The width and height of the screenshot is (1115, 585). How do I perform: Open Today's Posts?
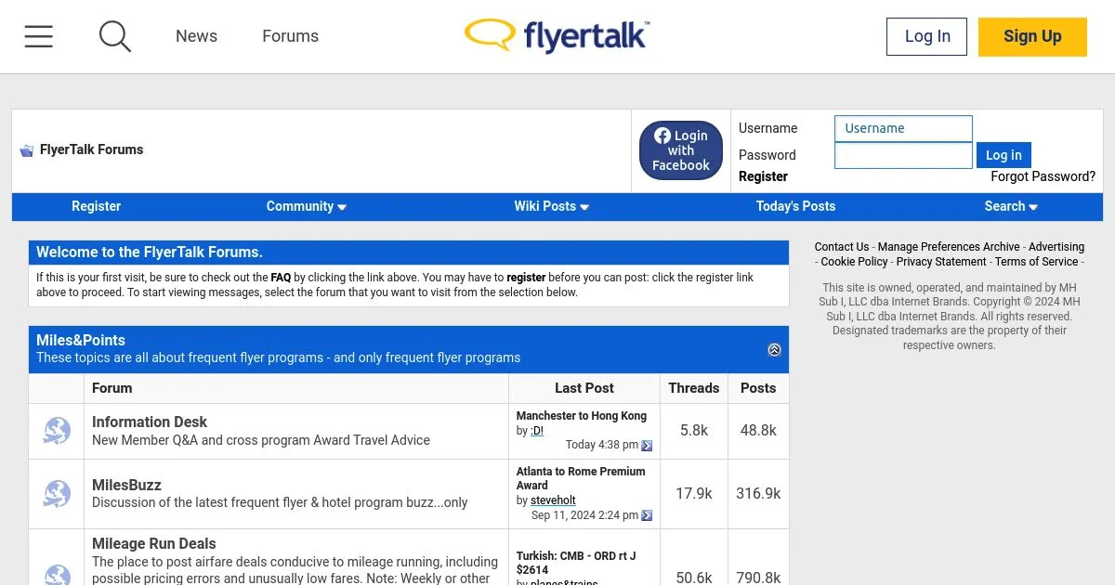coord(795,206)
